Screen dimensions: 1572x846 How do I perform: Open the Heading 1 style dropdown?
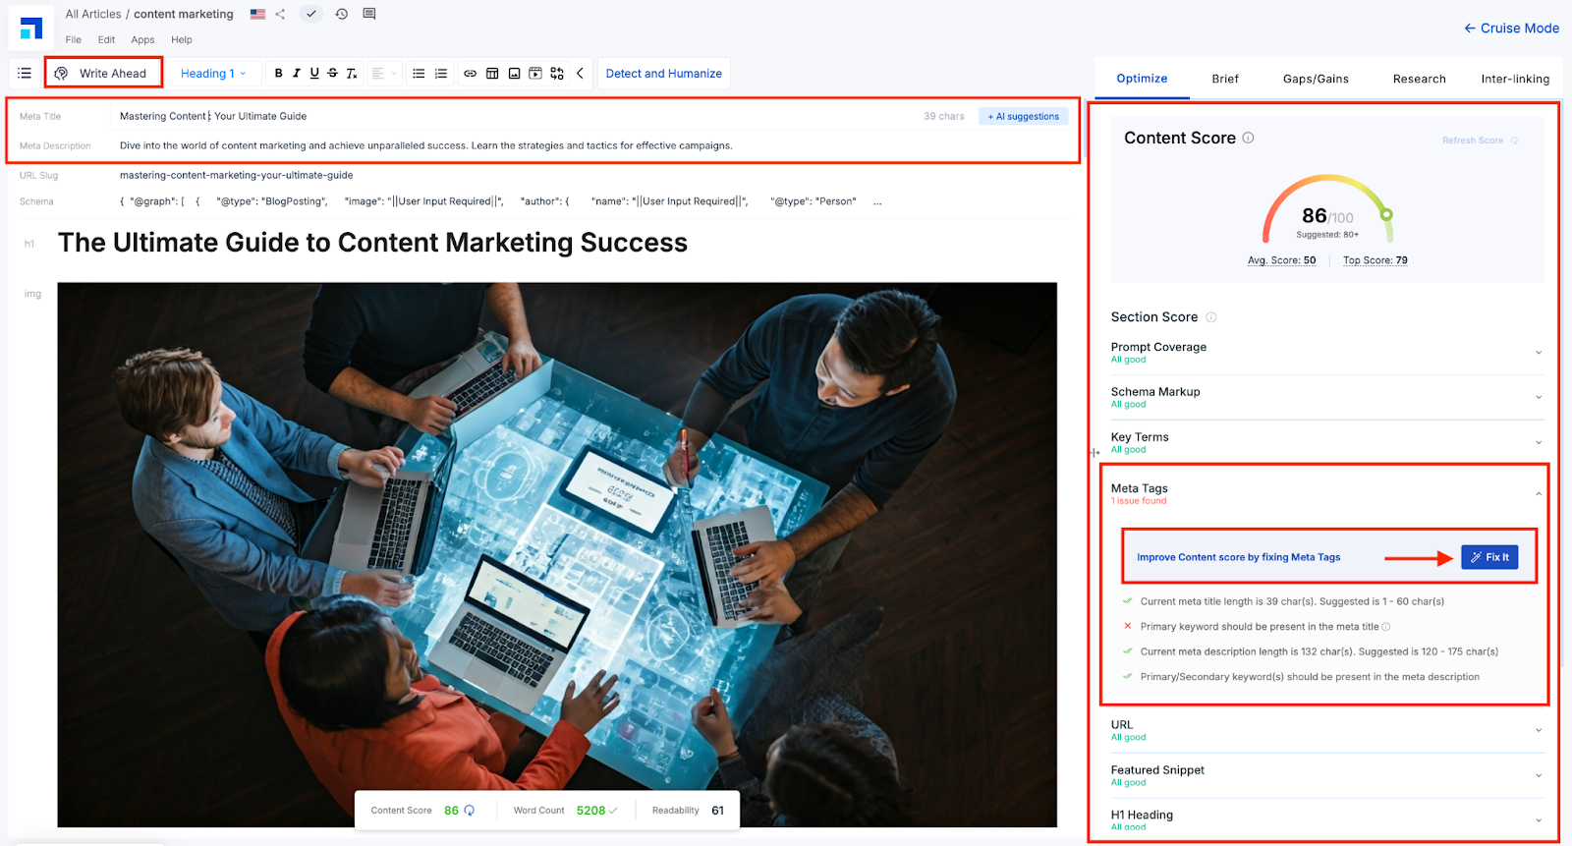point(213,73)
